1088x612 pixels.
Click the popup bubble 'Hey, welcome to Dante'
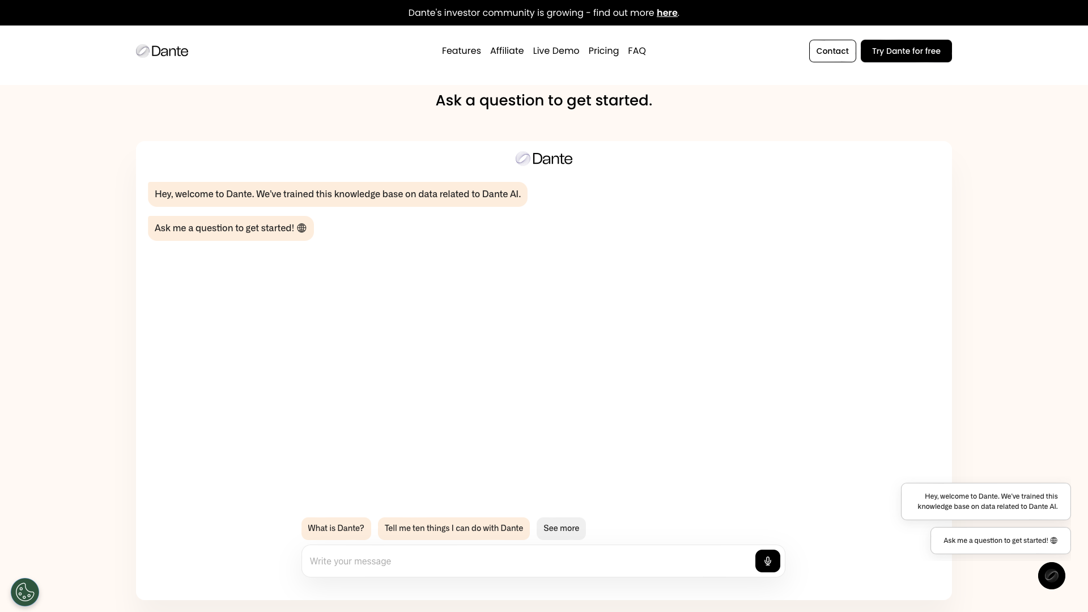click(986, 501)
